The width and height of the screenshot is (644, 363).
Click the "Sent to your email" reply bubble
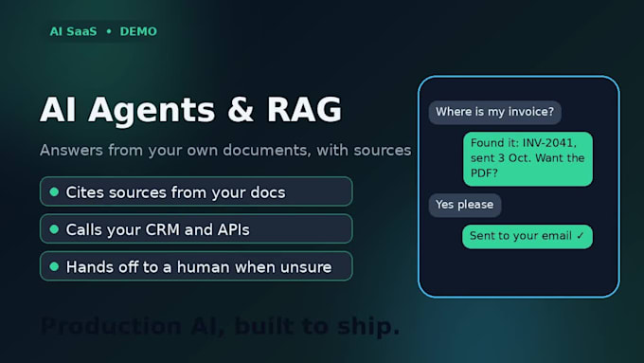coord(528,236)
